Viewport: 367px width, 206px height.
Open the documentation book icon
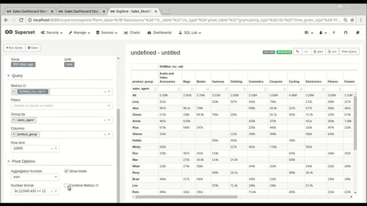click(x=358, y=33)
